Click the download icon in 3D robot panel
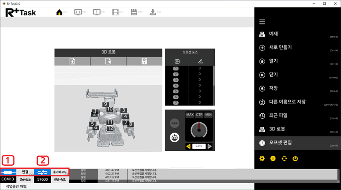341x190 pixels. [72, 61]
